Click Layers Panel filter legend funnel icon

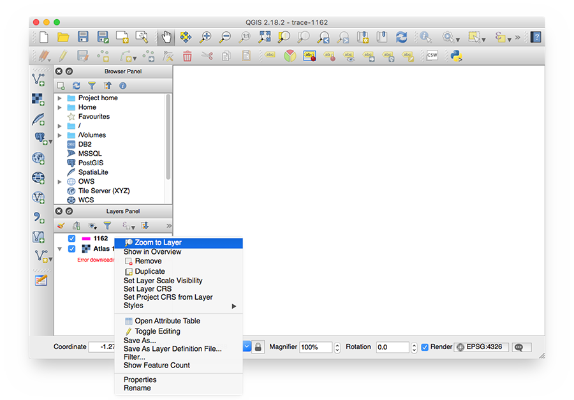click(x=107, y=226)
